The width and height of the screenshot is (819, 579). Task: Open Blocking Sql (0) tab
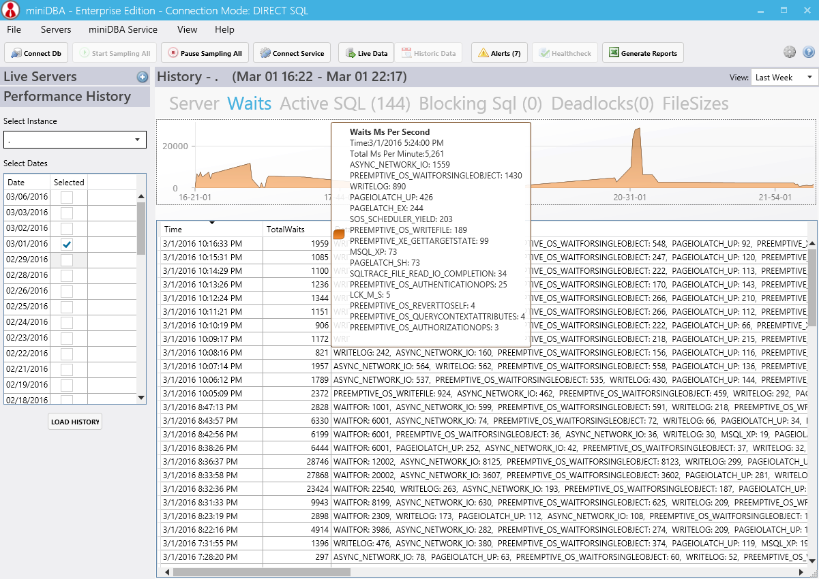click(480, 104)
